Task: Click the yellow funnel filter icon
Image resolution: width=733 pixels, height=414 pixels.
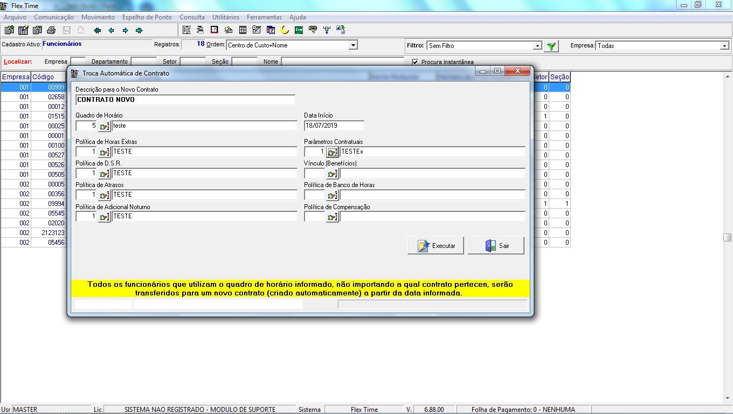Action: tap(551, 46)
